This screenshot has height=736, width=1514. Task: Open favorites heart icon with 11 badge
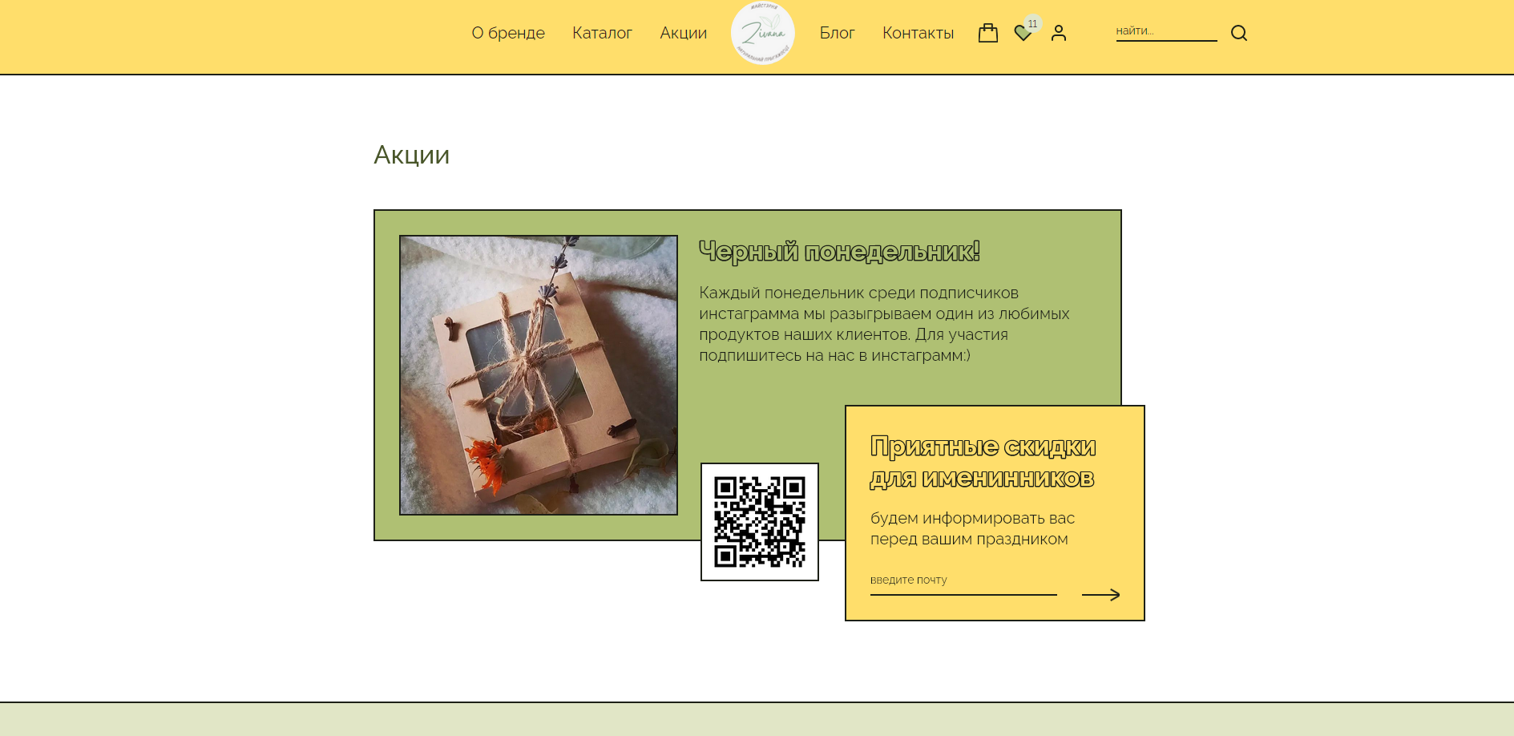tap(1024, 31)
